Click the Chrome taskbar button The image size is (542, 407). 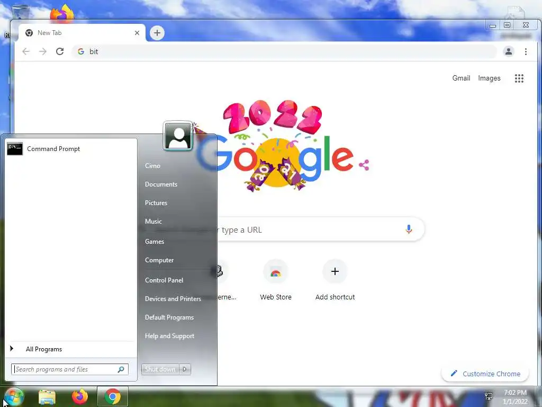coord(112,396)
